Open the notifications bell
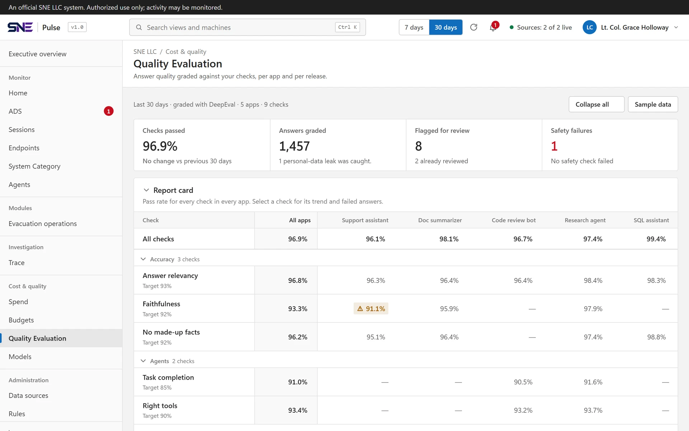The image size is (689, 431). pos(493,27)
